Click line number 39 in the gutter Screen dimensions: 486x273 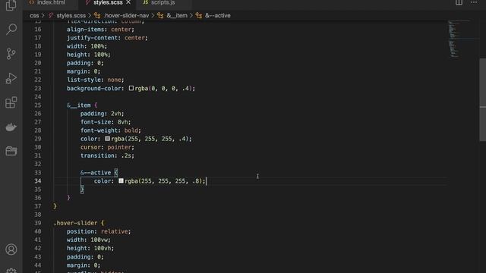click(37, 223)
